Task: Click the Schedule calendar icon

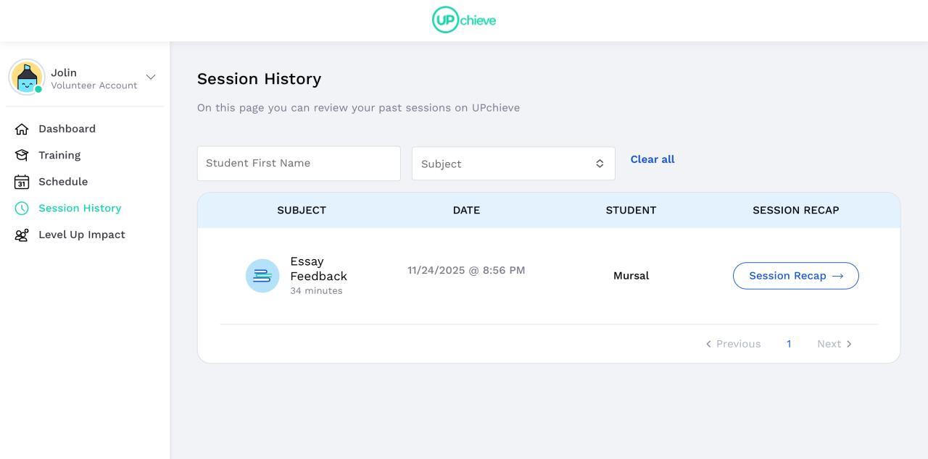Action: pyautogui.click(x=22, y=182)
